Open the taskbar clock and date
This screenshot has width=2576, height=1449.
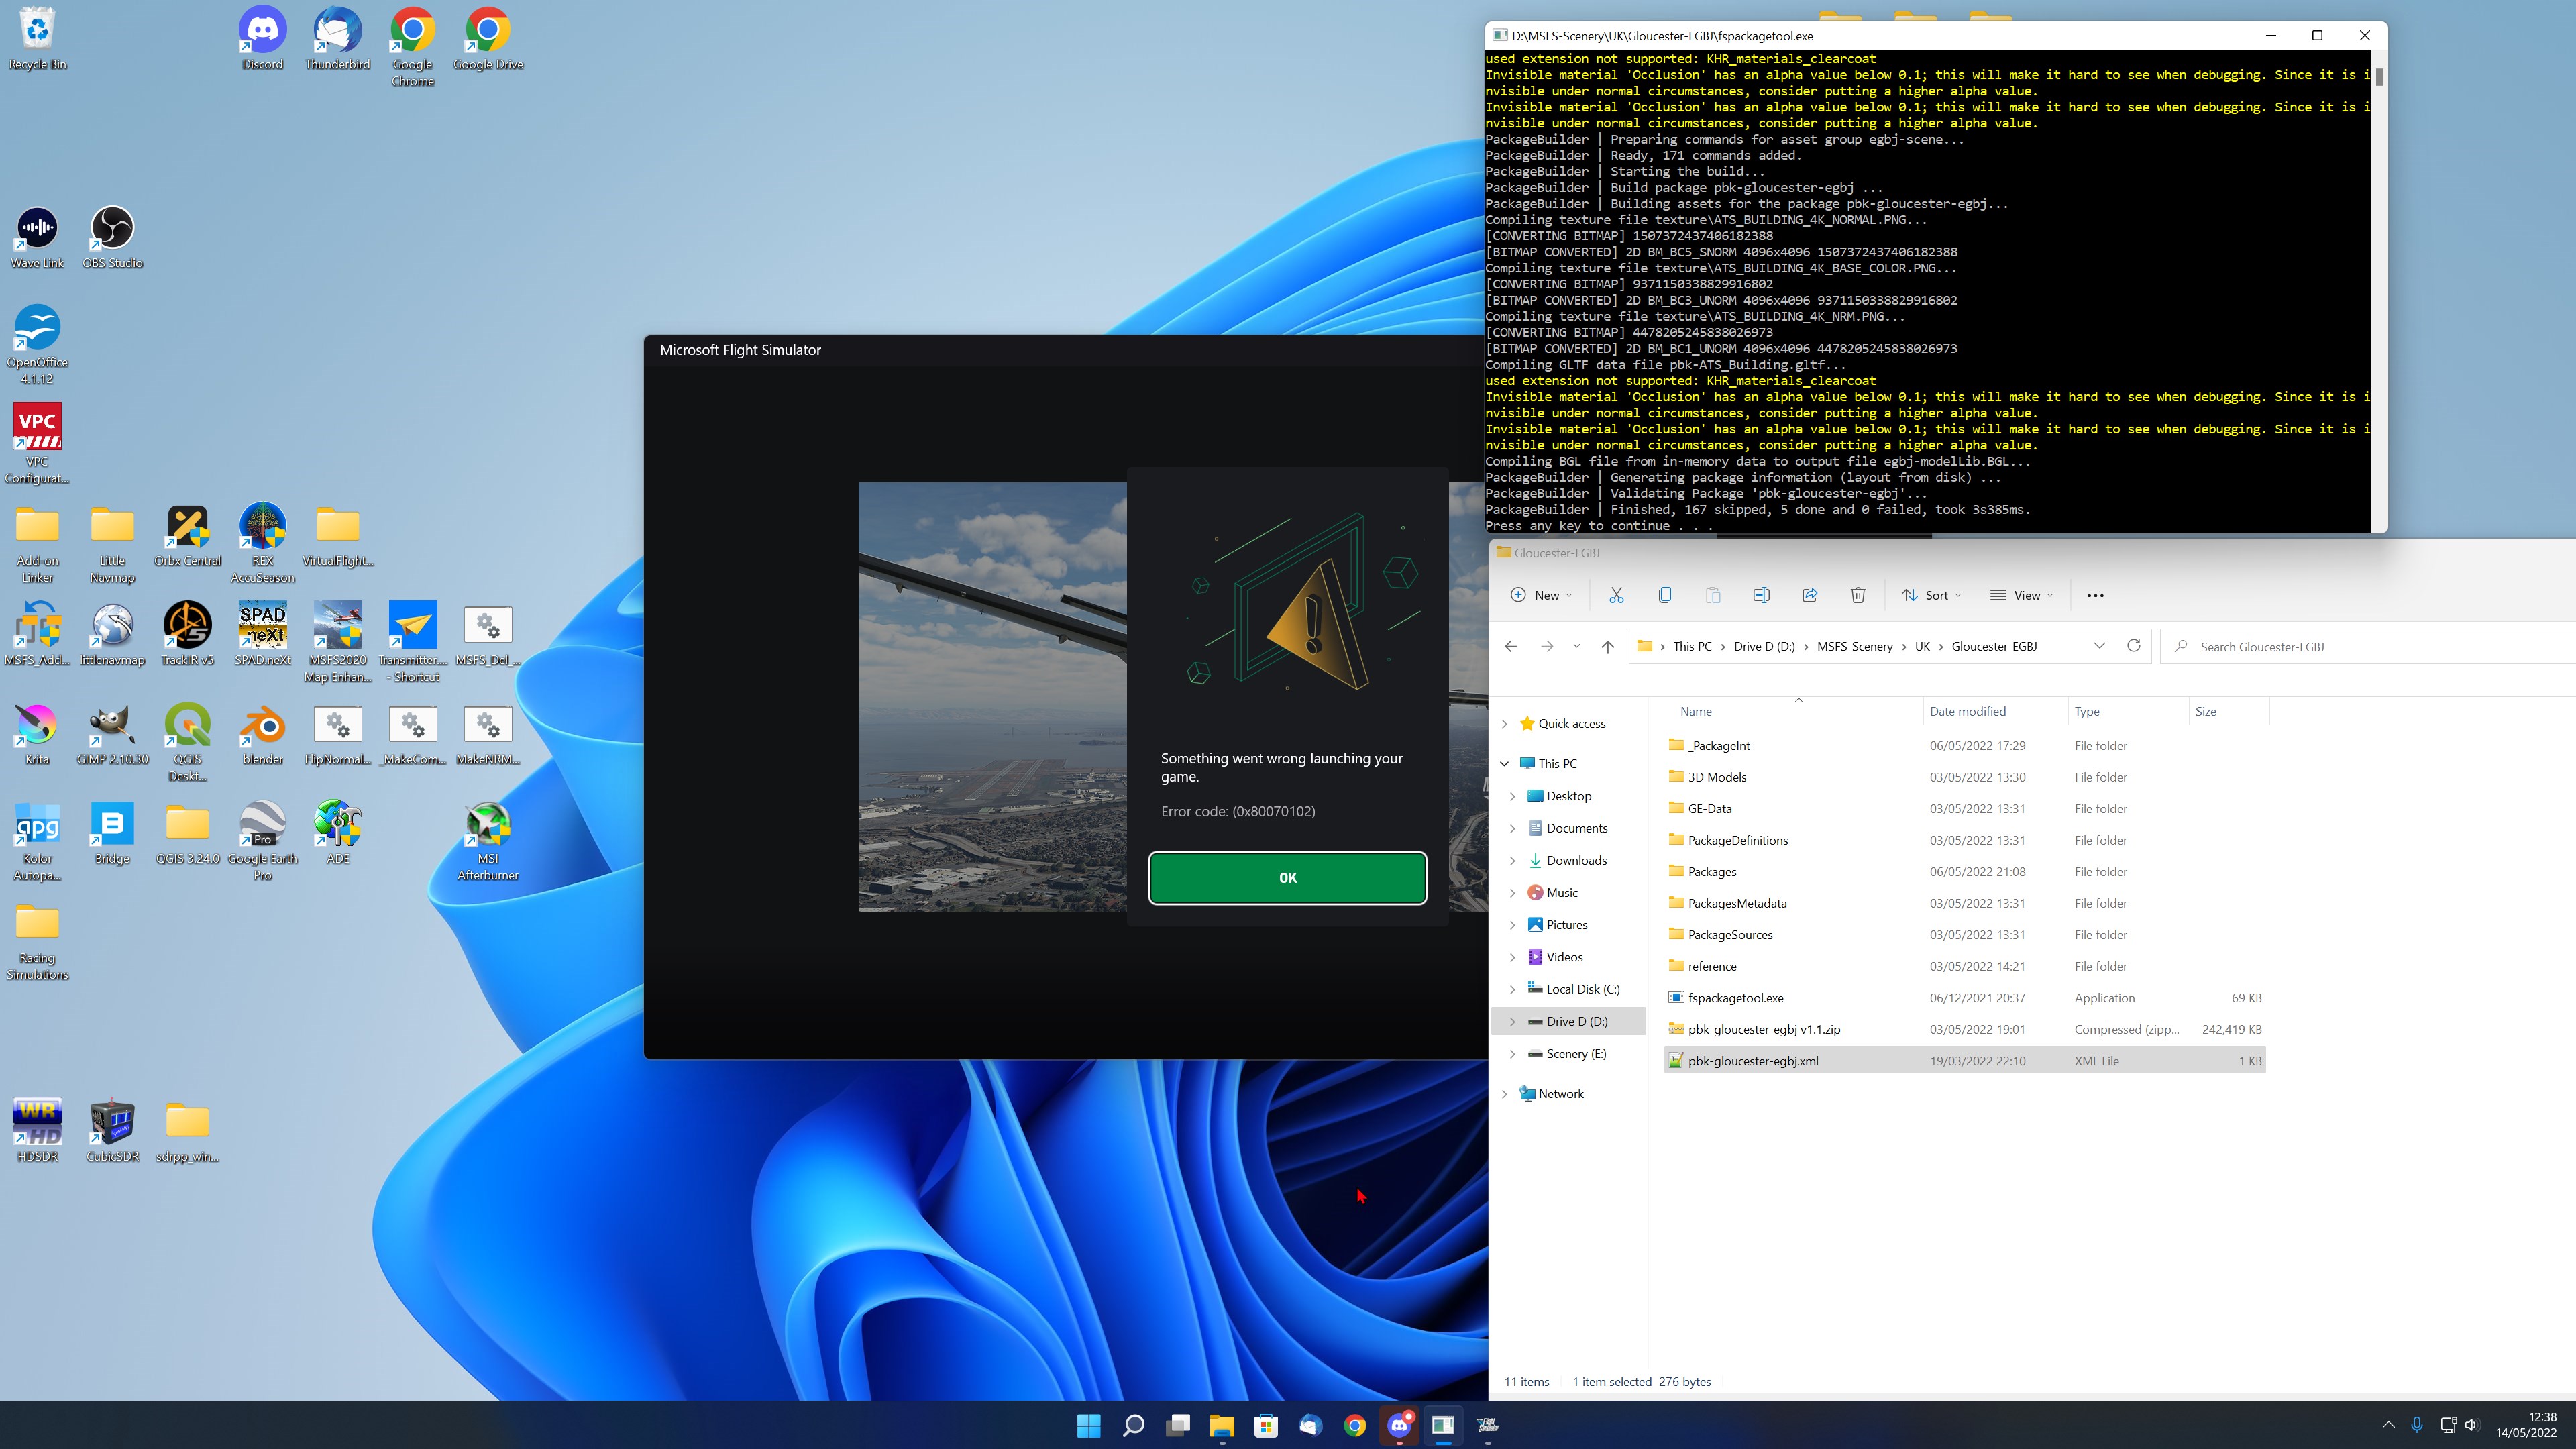coord(2526,1425)
